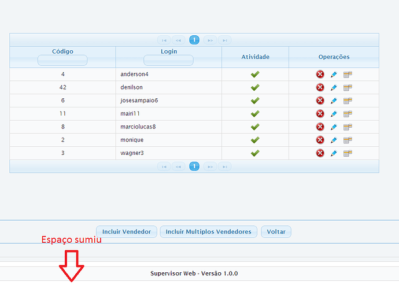Image resolution: width=399 pixels, height=289 pixels.
Task: Toggle activity checkmark for monique
Action: (255, 140)
